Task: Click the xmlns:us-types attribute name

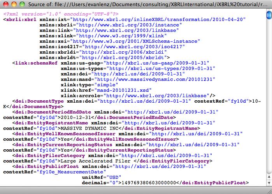Action: pyautogui.click(x=82, y=68)
